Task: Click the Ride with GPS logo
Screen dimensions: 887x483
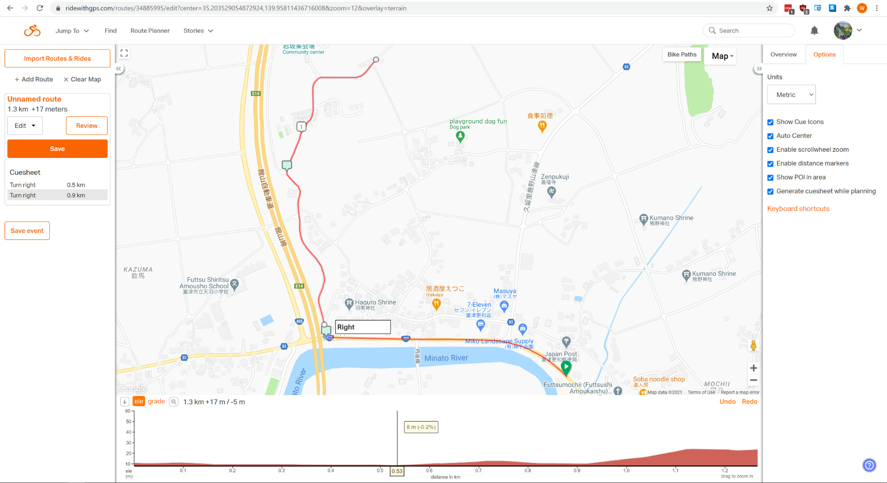Action: 32,31
